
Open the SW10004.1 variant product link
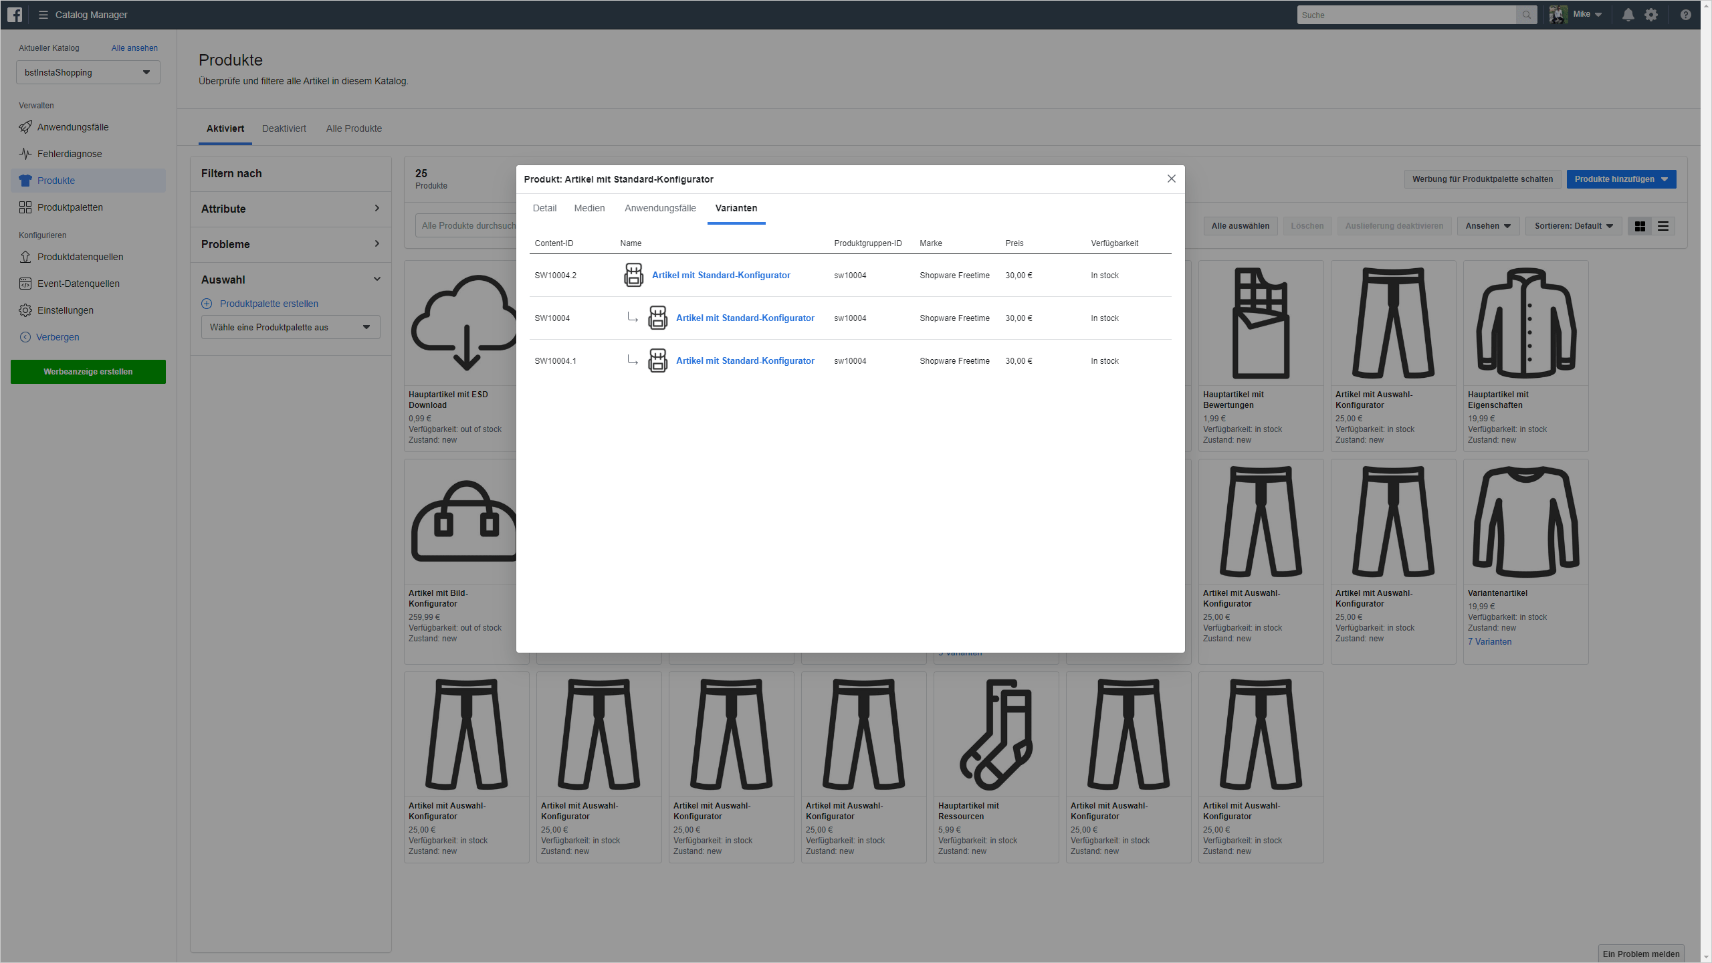coord(745,360)
